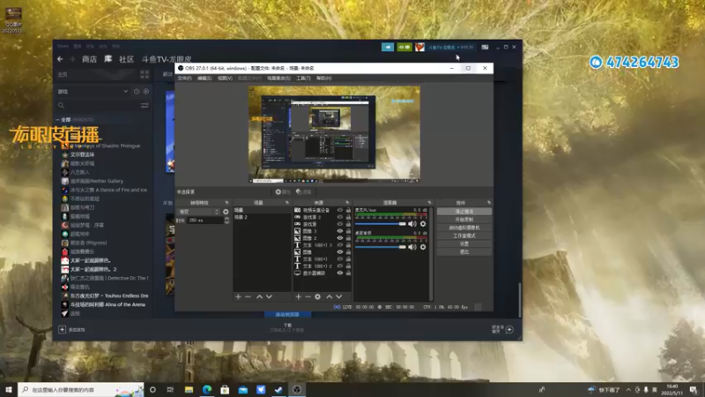Open the scene transition settings gear

[226, 212]
